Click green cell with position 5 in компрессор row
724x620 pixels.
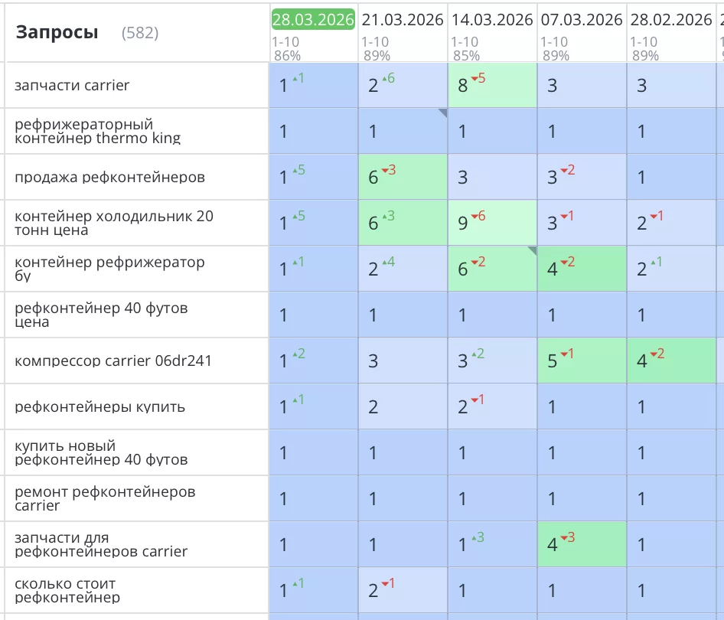pos(582,361)
